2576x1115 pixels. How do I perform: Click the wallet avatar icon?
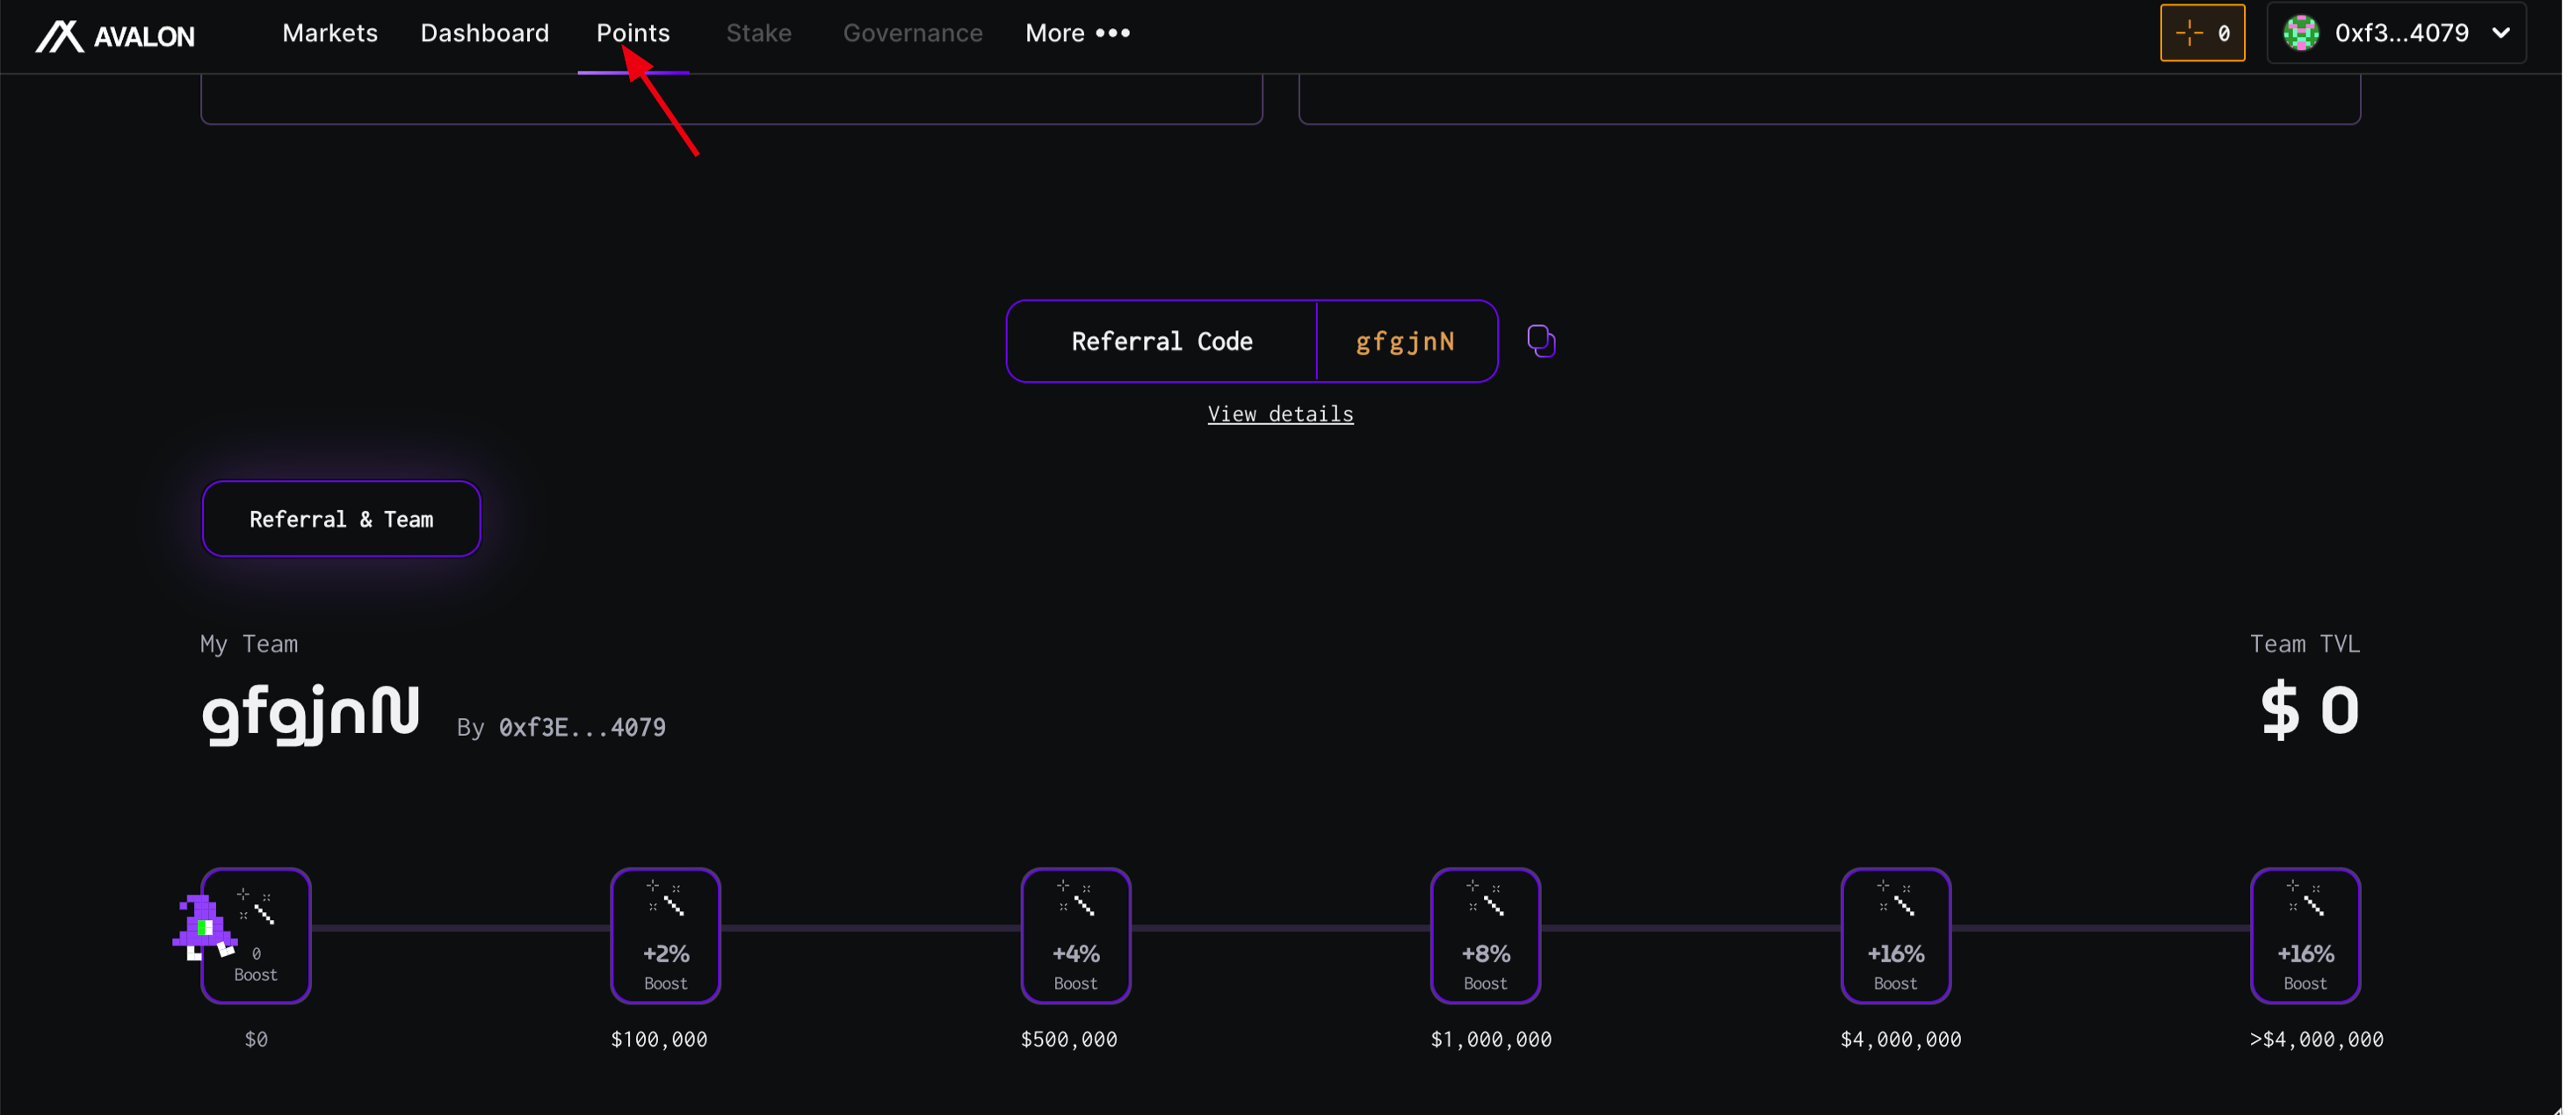coord(2301,33)
